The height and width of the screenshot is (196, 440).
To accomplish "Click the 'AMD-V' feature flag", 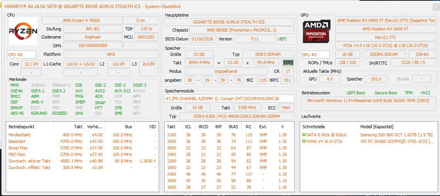I will click(37, 102).
